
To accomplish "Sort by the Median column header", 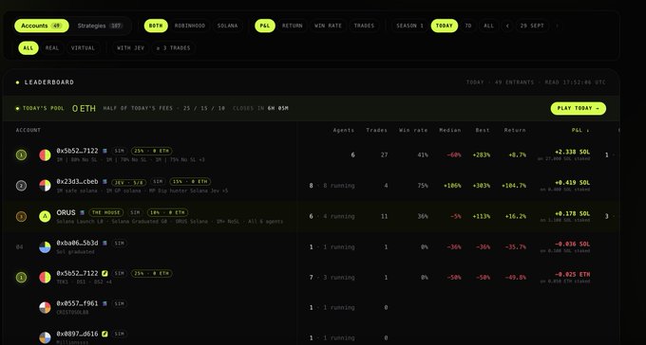I will click(x=450, y=130).
